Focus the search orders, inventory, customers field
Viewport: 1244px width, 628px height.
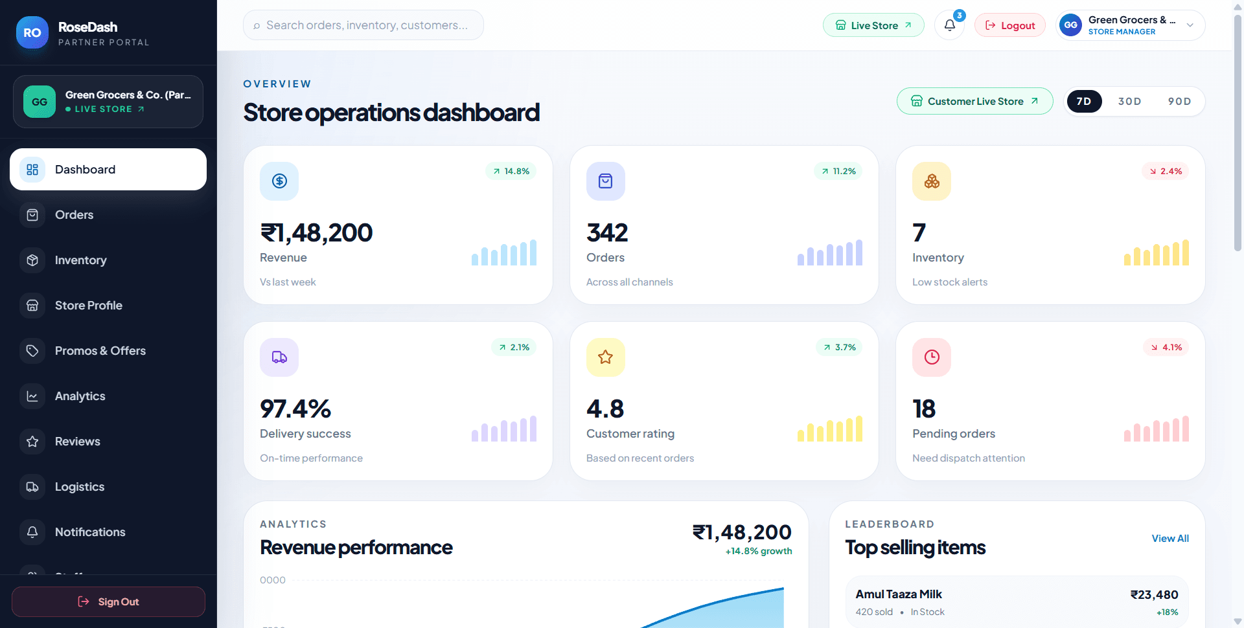click(363, 25)
